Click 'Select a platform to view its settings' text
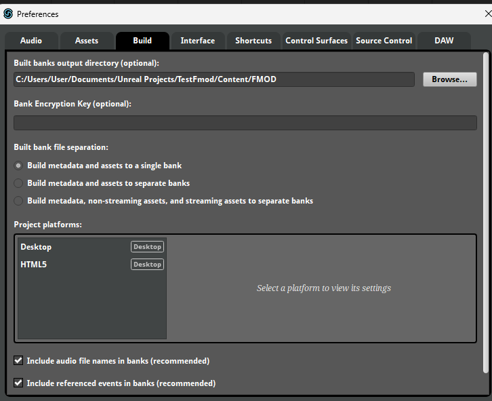Viewport: 492px width, 401px height. [x=324, y=288]
